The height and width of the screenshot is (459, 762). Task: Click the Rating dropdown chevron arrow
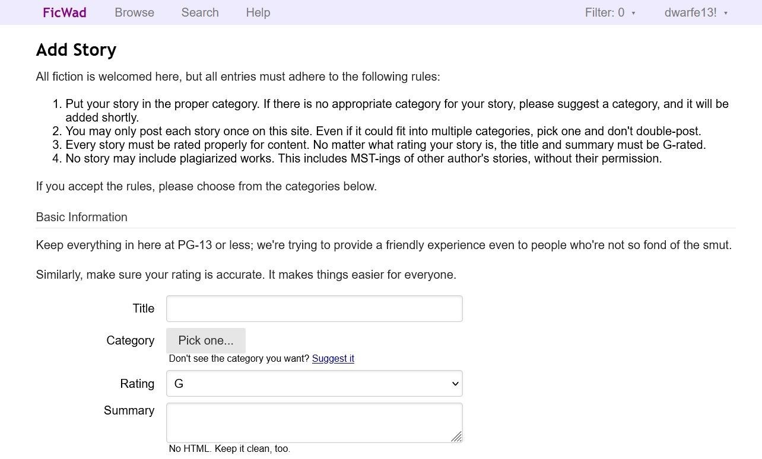coord(455,384)
